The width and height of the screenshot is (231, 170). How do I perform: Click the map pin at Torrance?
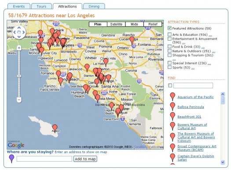click(59, 74)
